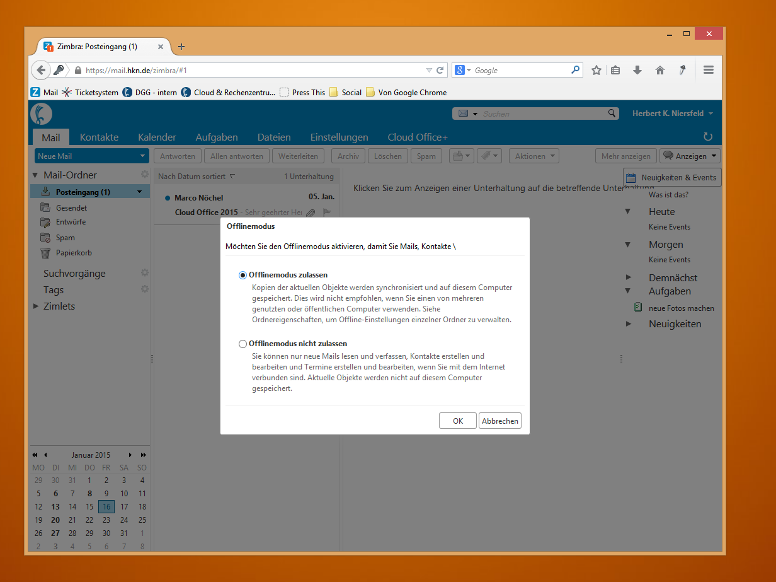Viewport: 776px width, 582px height.
Task: Click the Löschen toolbar button
Action: point(387,156)
